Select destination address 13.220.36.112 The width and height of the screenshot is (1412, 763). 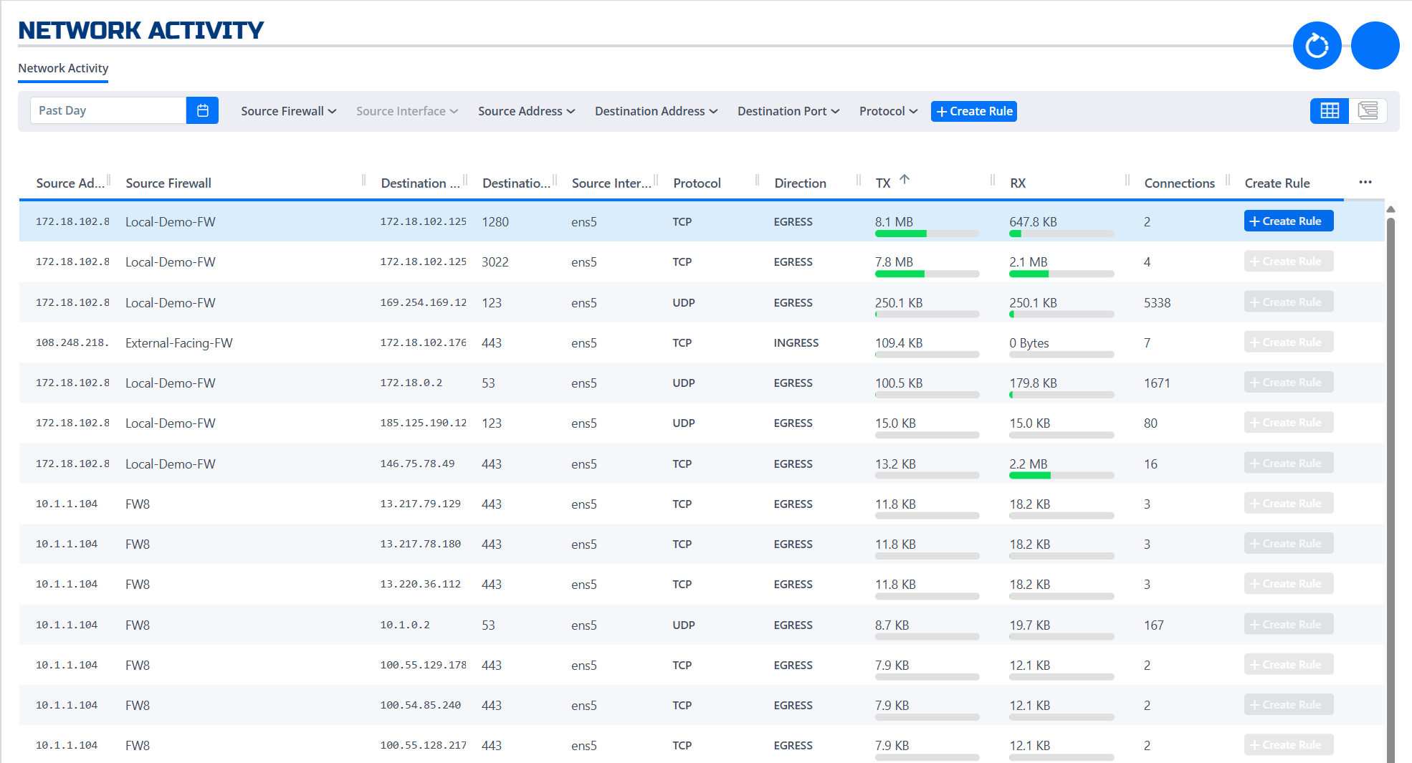point(420,584)
